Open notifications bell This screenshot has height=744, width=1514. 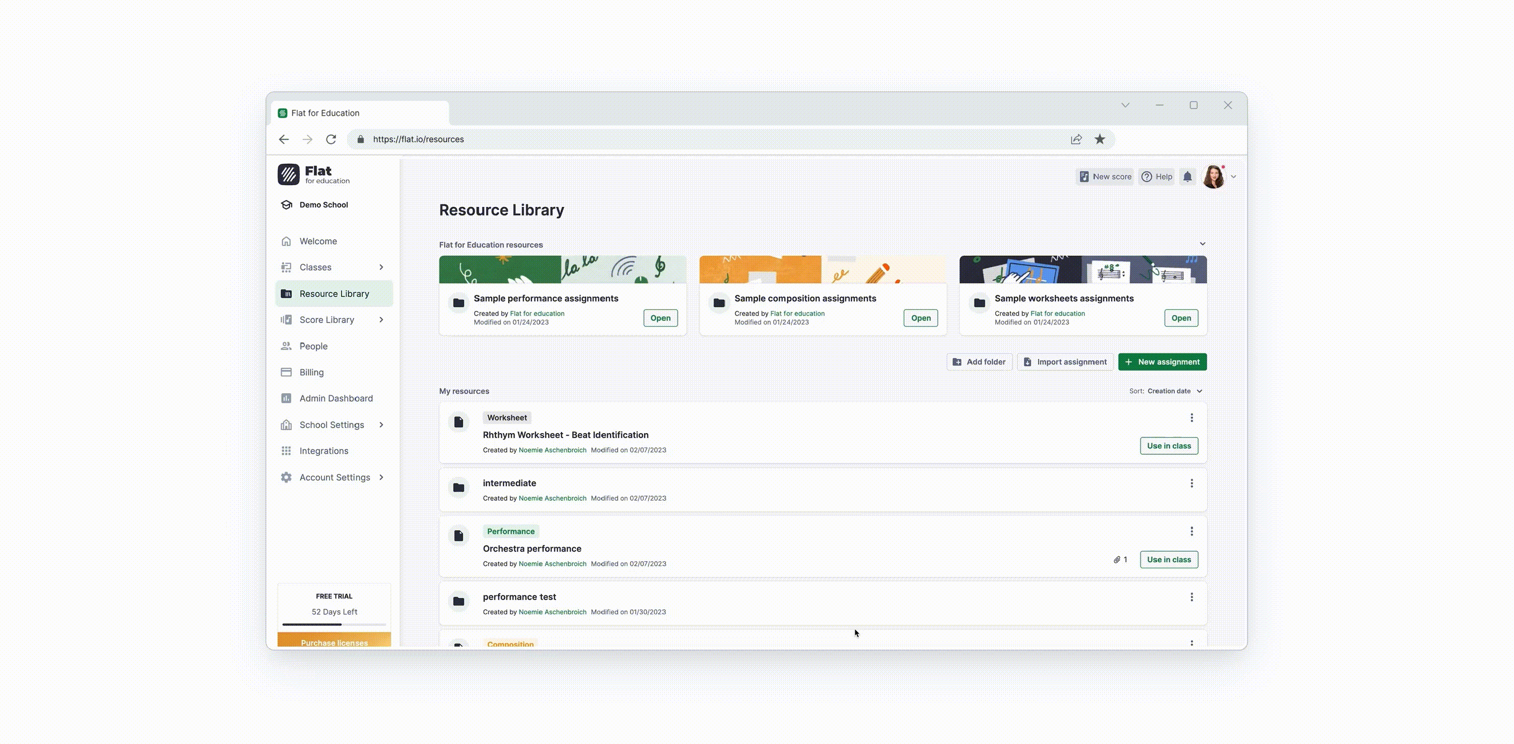[1187, 176]
